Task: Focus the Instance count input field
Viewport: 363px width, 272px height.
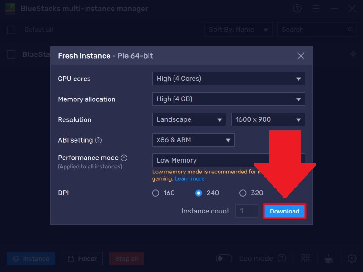Action: 247,211
